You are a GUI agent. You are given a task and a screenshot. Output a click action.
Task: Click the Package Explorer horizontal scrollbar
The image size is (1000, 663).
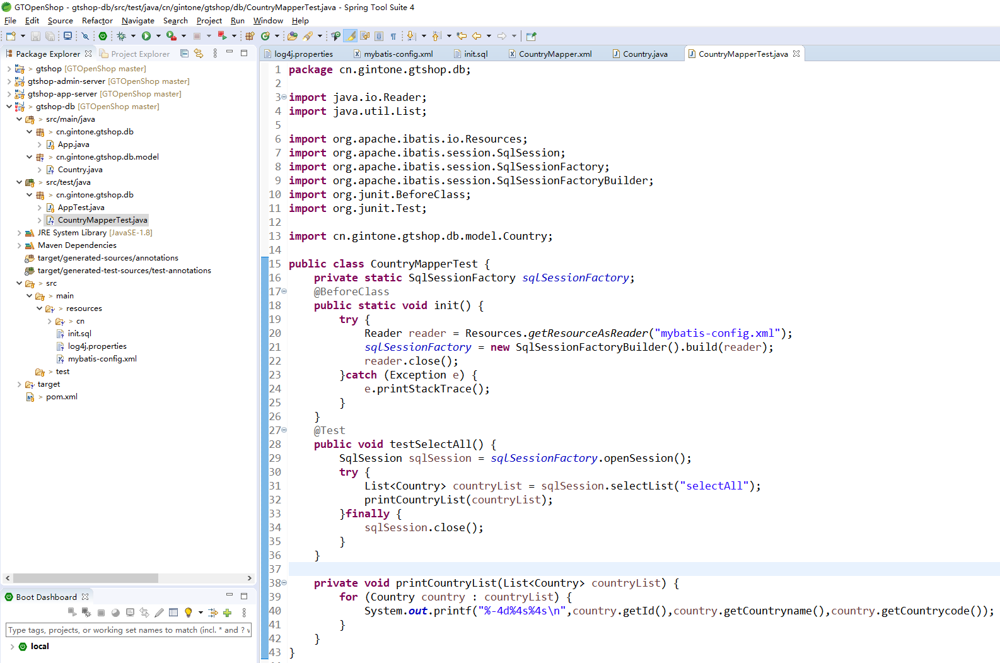(x=86, y=578)
